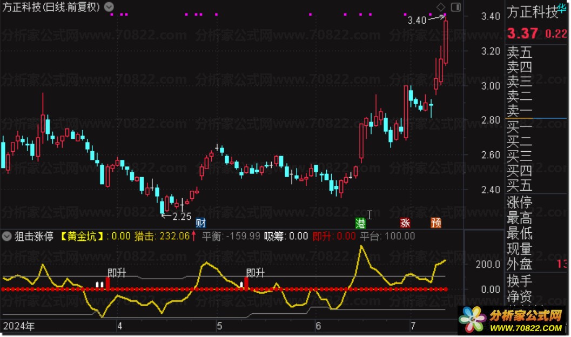Expand the 狙击涨停 indicator dropdown

tap(6, 237)
